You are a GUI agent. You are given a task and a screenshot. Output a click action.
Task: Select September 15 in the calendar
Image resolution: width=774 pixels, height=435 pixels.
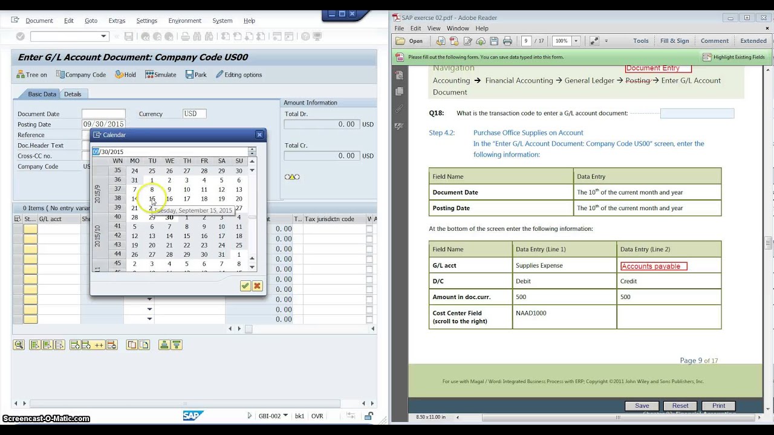[152, 199]
